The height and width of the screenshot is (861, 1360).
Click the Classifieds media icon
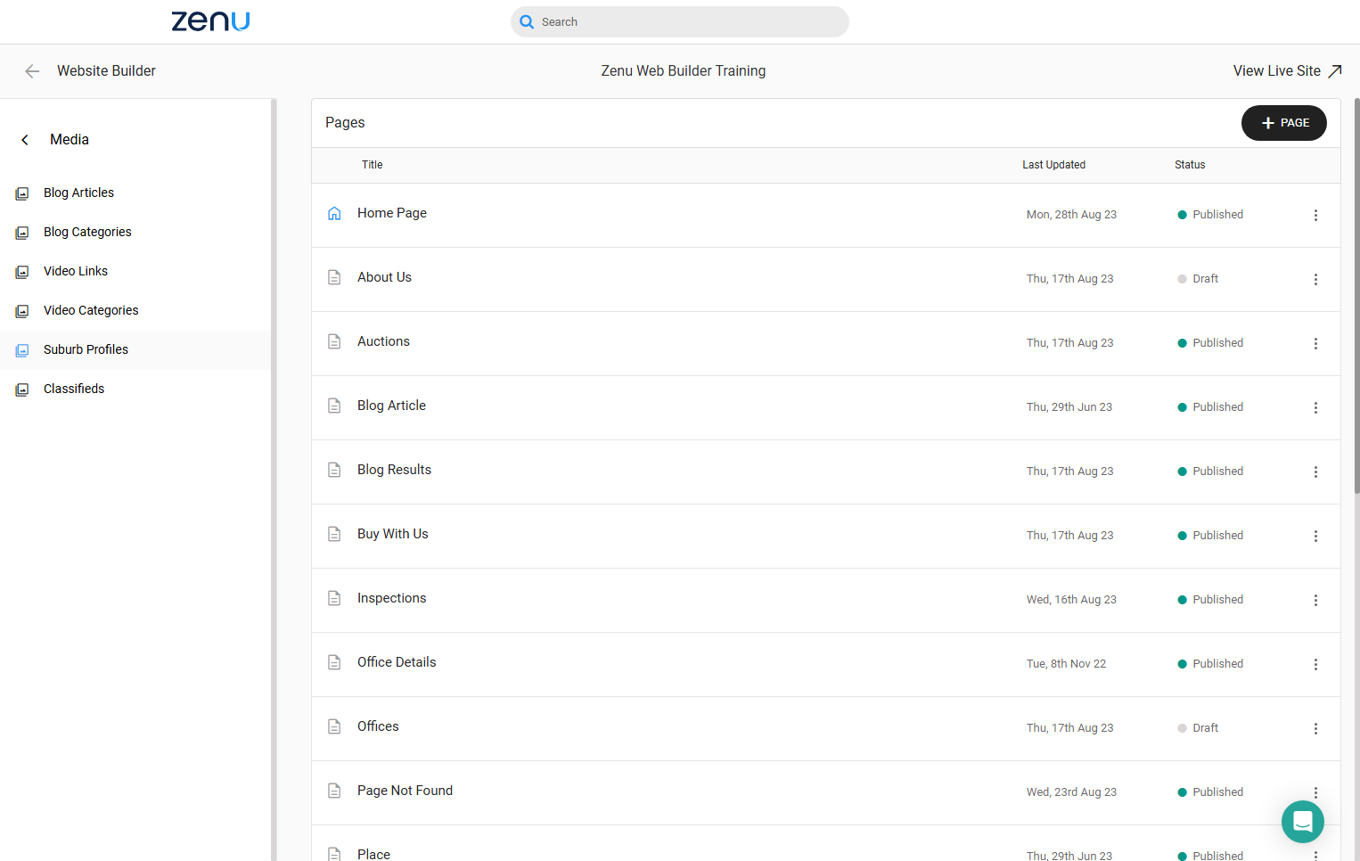point(22,389)
